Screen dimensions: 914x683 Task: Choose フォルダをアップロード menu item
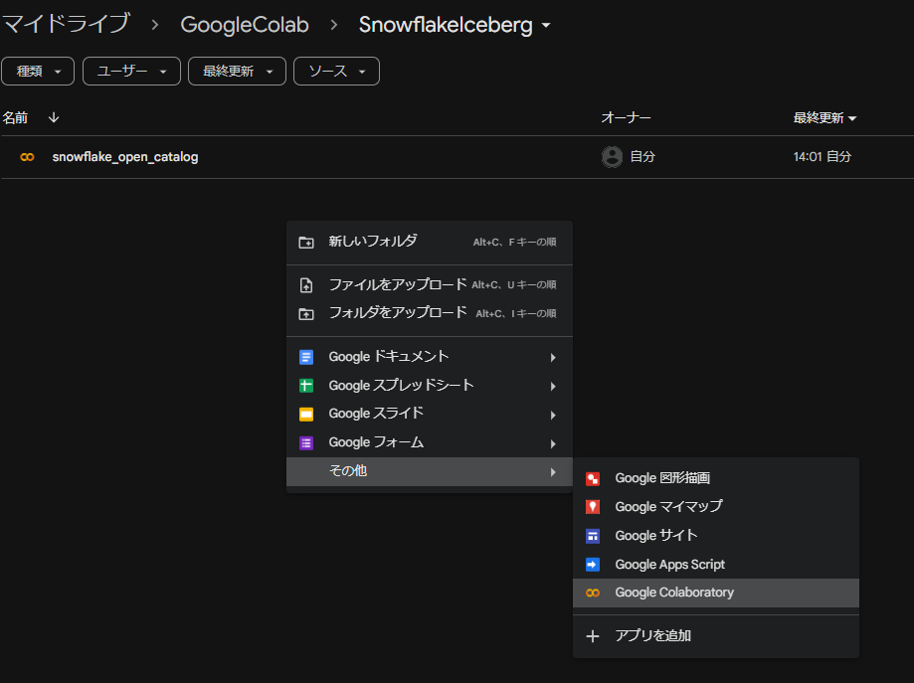pyautogui.click(x=430, y=313)
